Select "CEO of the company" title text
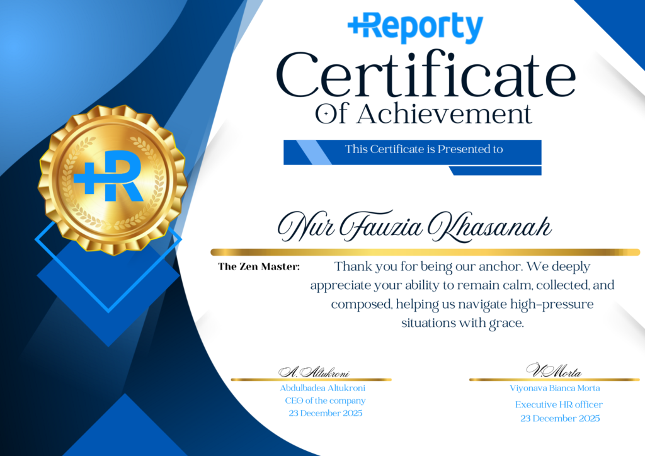Image resolution: width=645 pixels, height=456 pixels. [325, 401]
